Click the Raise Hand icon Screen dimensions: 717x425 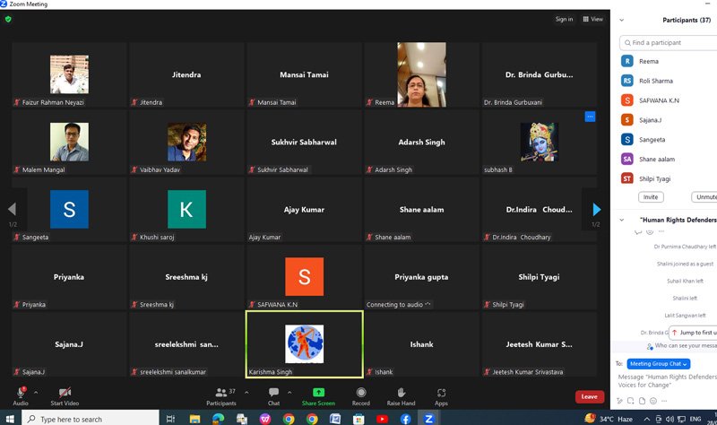[x=401, y=392]
